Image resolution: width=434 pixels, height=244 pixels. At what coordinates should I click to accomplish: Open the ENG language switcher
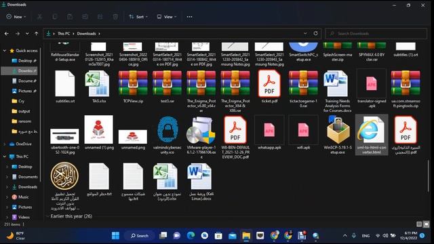(366, 236)
